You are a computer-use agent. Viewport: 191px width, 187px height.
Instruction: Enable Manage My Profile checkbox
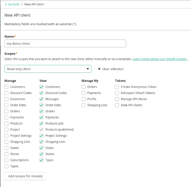(x=84, y=99)
